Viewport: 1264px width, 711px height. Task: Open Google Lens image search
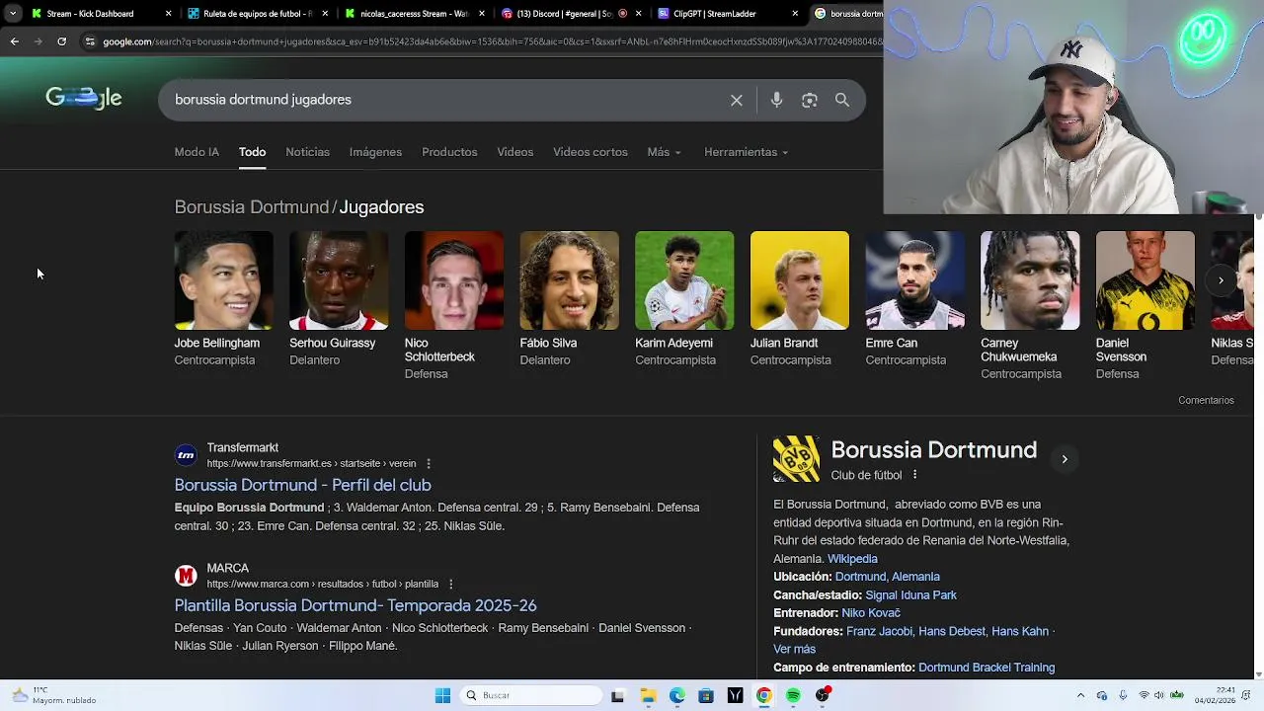pos(810,100)
